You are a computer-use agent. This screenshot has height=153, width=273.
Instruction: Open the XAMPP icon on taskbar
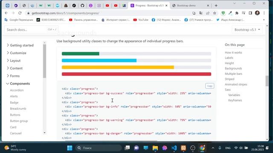pyautogui.click(x=183, y=148)
